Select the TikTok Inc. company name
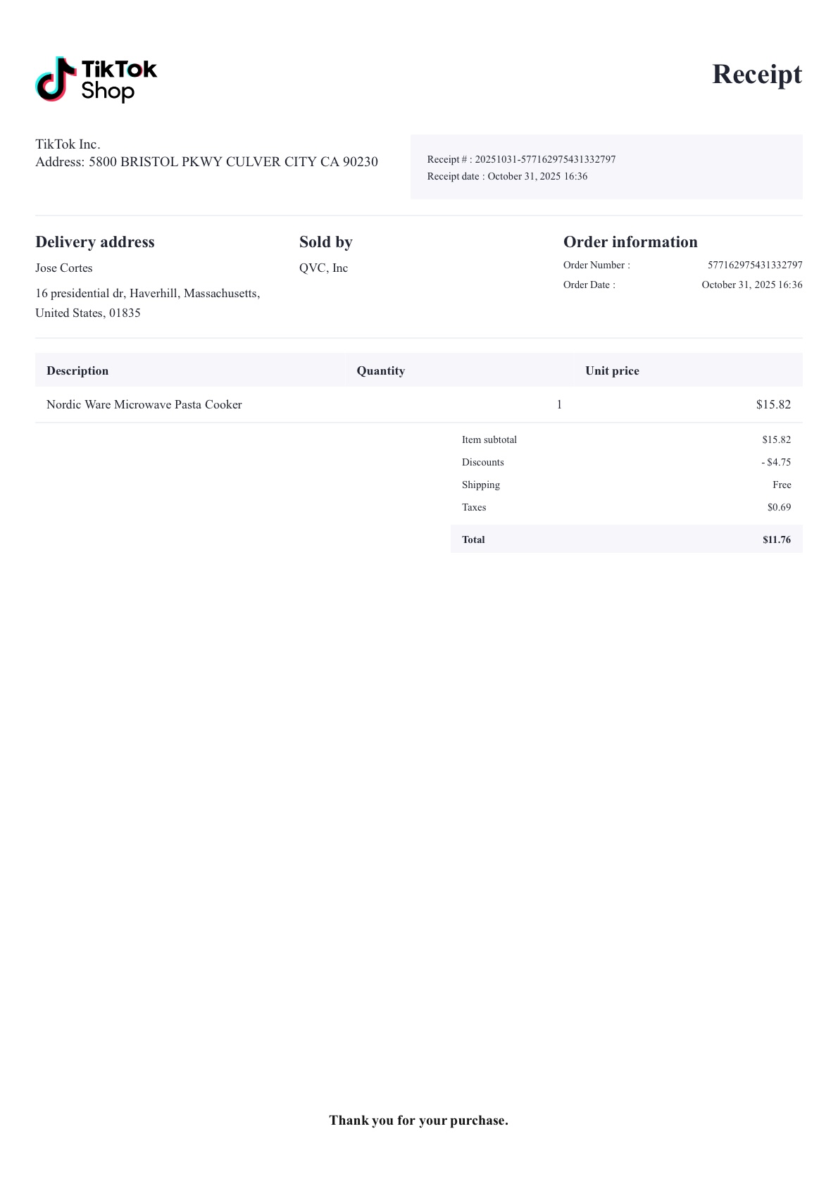This screenshot has height=1186, width=838. click(68, 144)
